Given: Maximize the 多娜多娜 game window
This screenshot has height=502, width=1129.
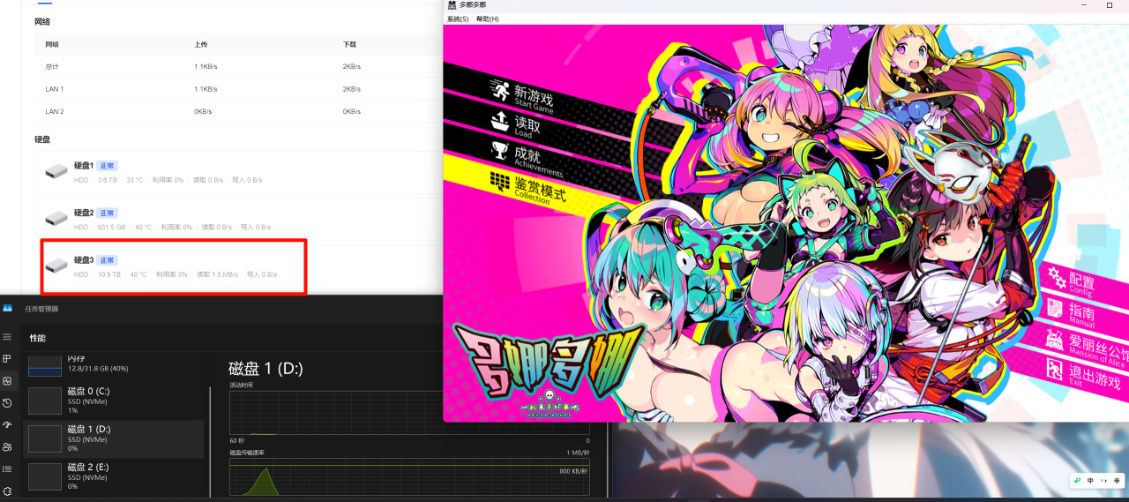Looking at the screenshot, I should [1110, 5].
